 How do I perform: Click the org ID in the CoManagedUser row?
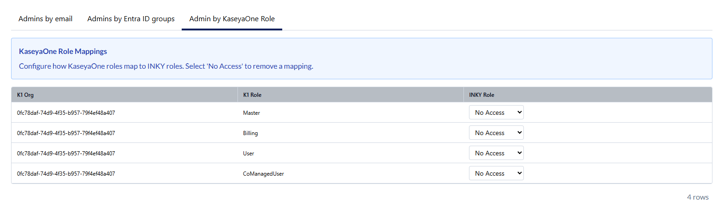[x=66, y=174]
